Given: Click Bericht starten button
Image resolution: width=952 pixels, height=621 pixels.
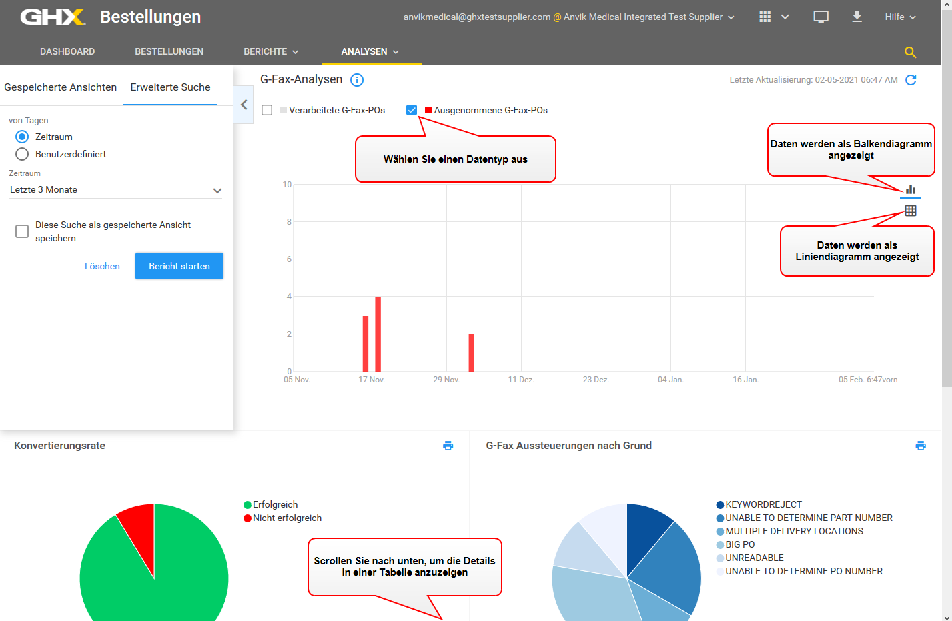Looking at the screenshot, I should coord(179,266).
